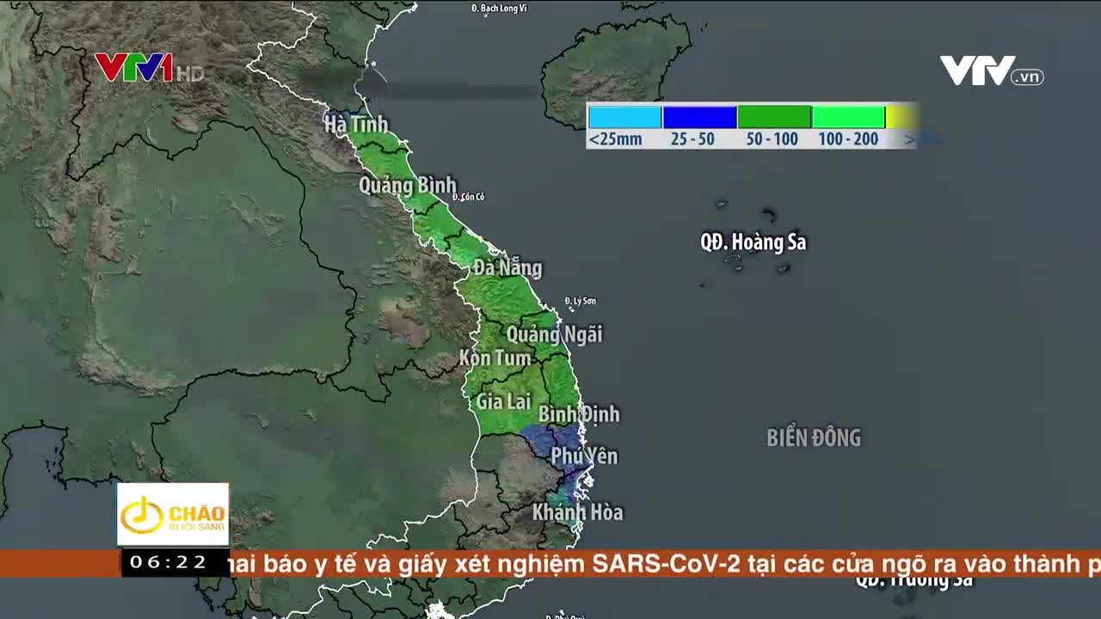1101x619 pixels.
Task: Select the Quảng Ngãi label on map
Action: point(554,334)
